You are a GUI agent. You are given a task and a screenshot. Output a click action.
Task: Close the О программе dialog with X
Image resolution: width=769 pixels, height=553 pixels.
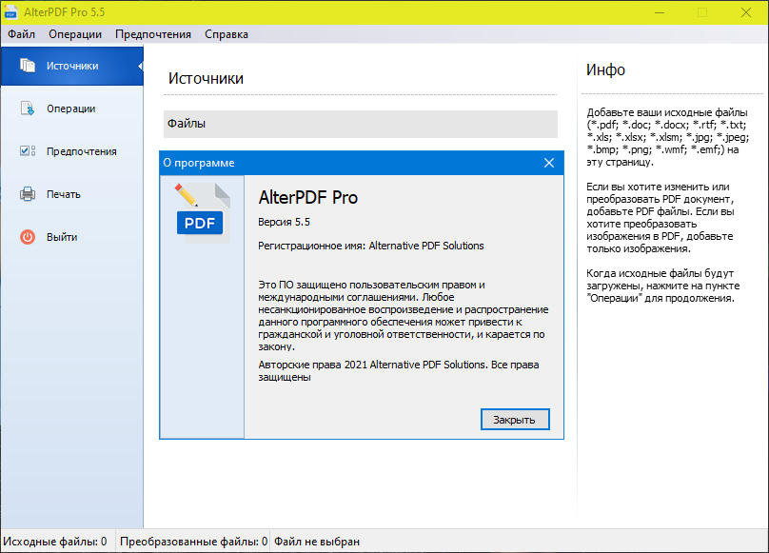549,163
